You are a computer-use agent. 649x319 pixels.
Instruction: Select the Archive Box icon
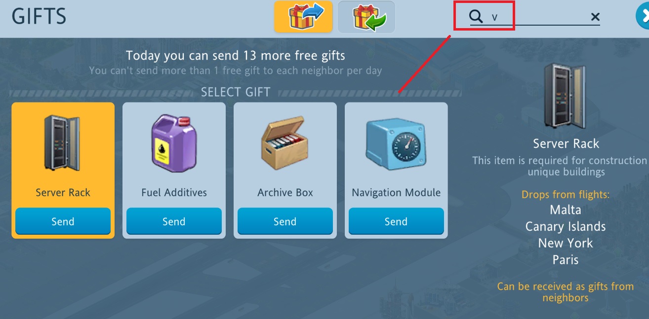tap(285, 143)
